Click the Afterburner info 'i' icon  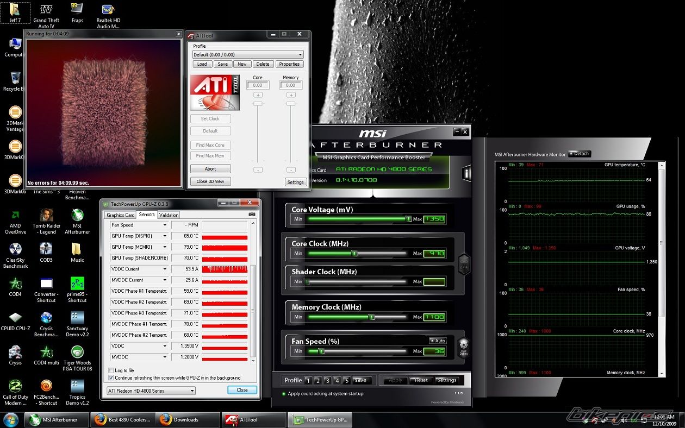(466, 174)
